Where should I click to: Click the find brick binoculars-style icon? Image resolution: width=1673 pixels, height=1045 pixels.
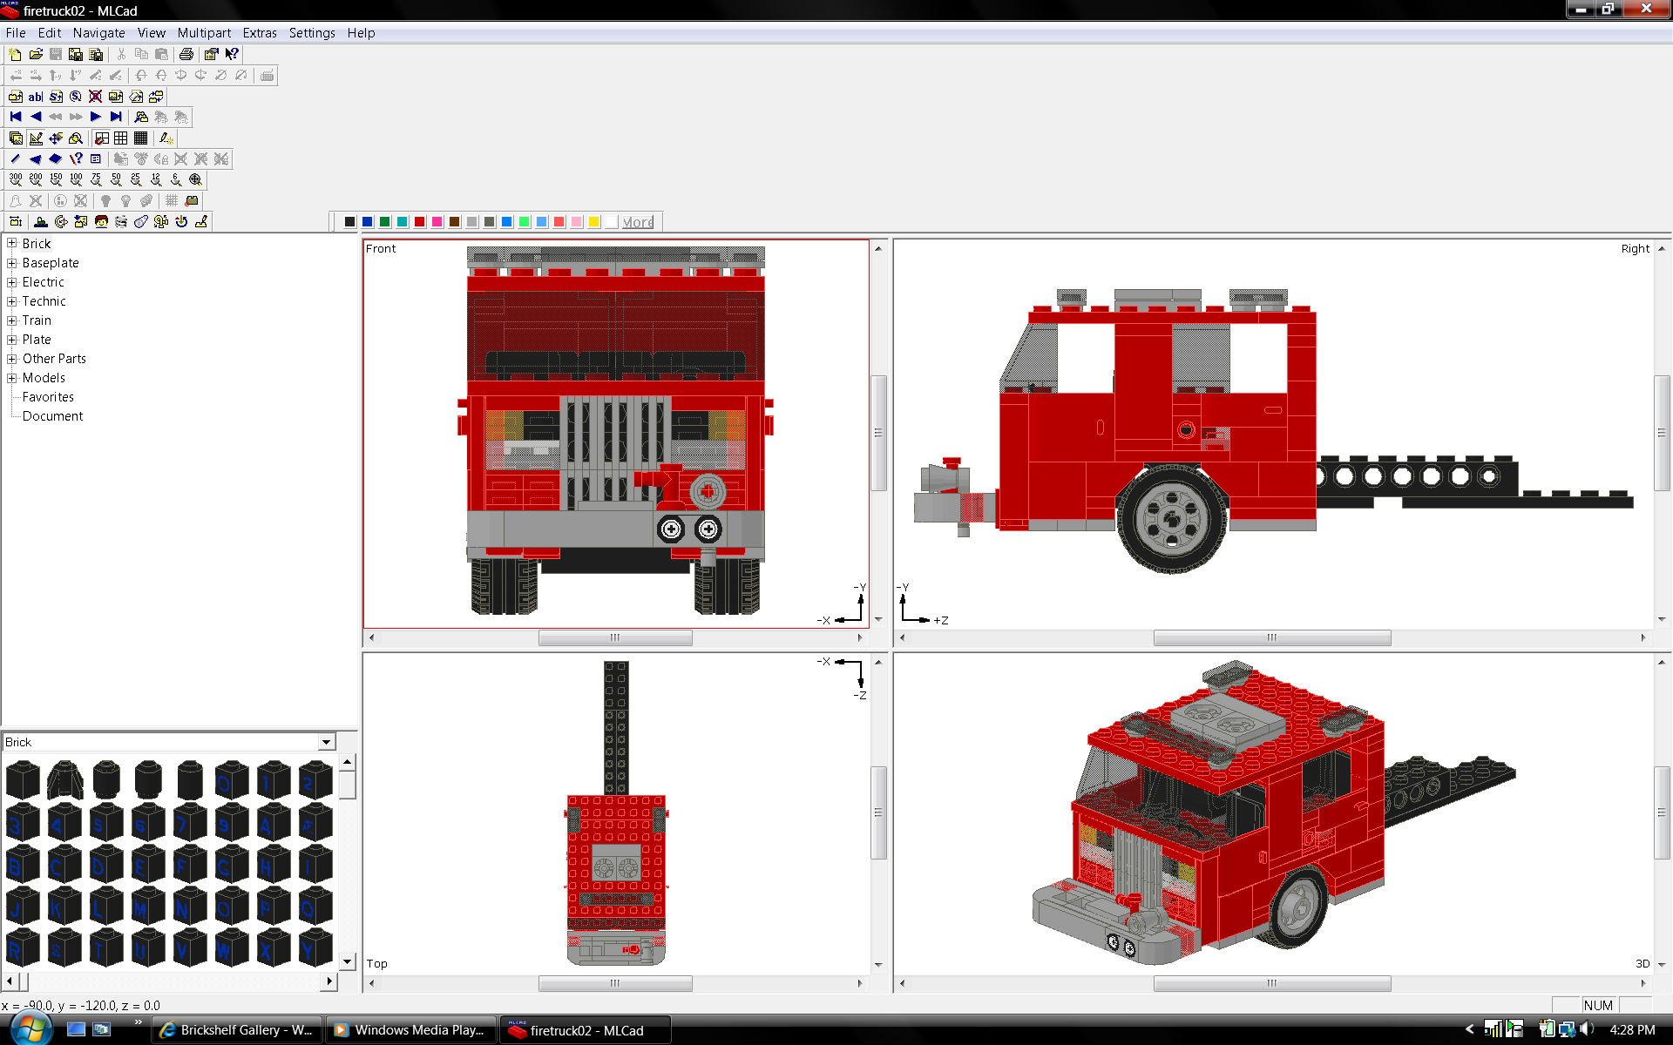[141, 117]
